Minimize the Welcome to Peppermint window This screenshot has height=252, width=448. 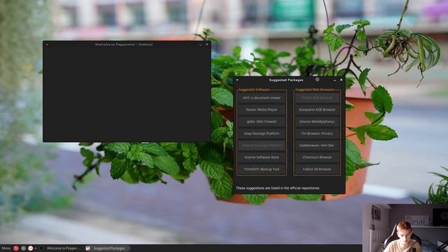tap(200, 45)
